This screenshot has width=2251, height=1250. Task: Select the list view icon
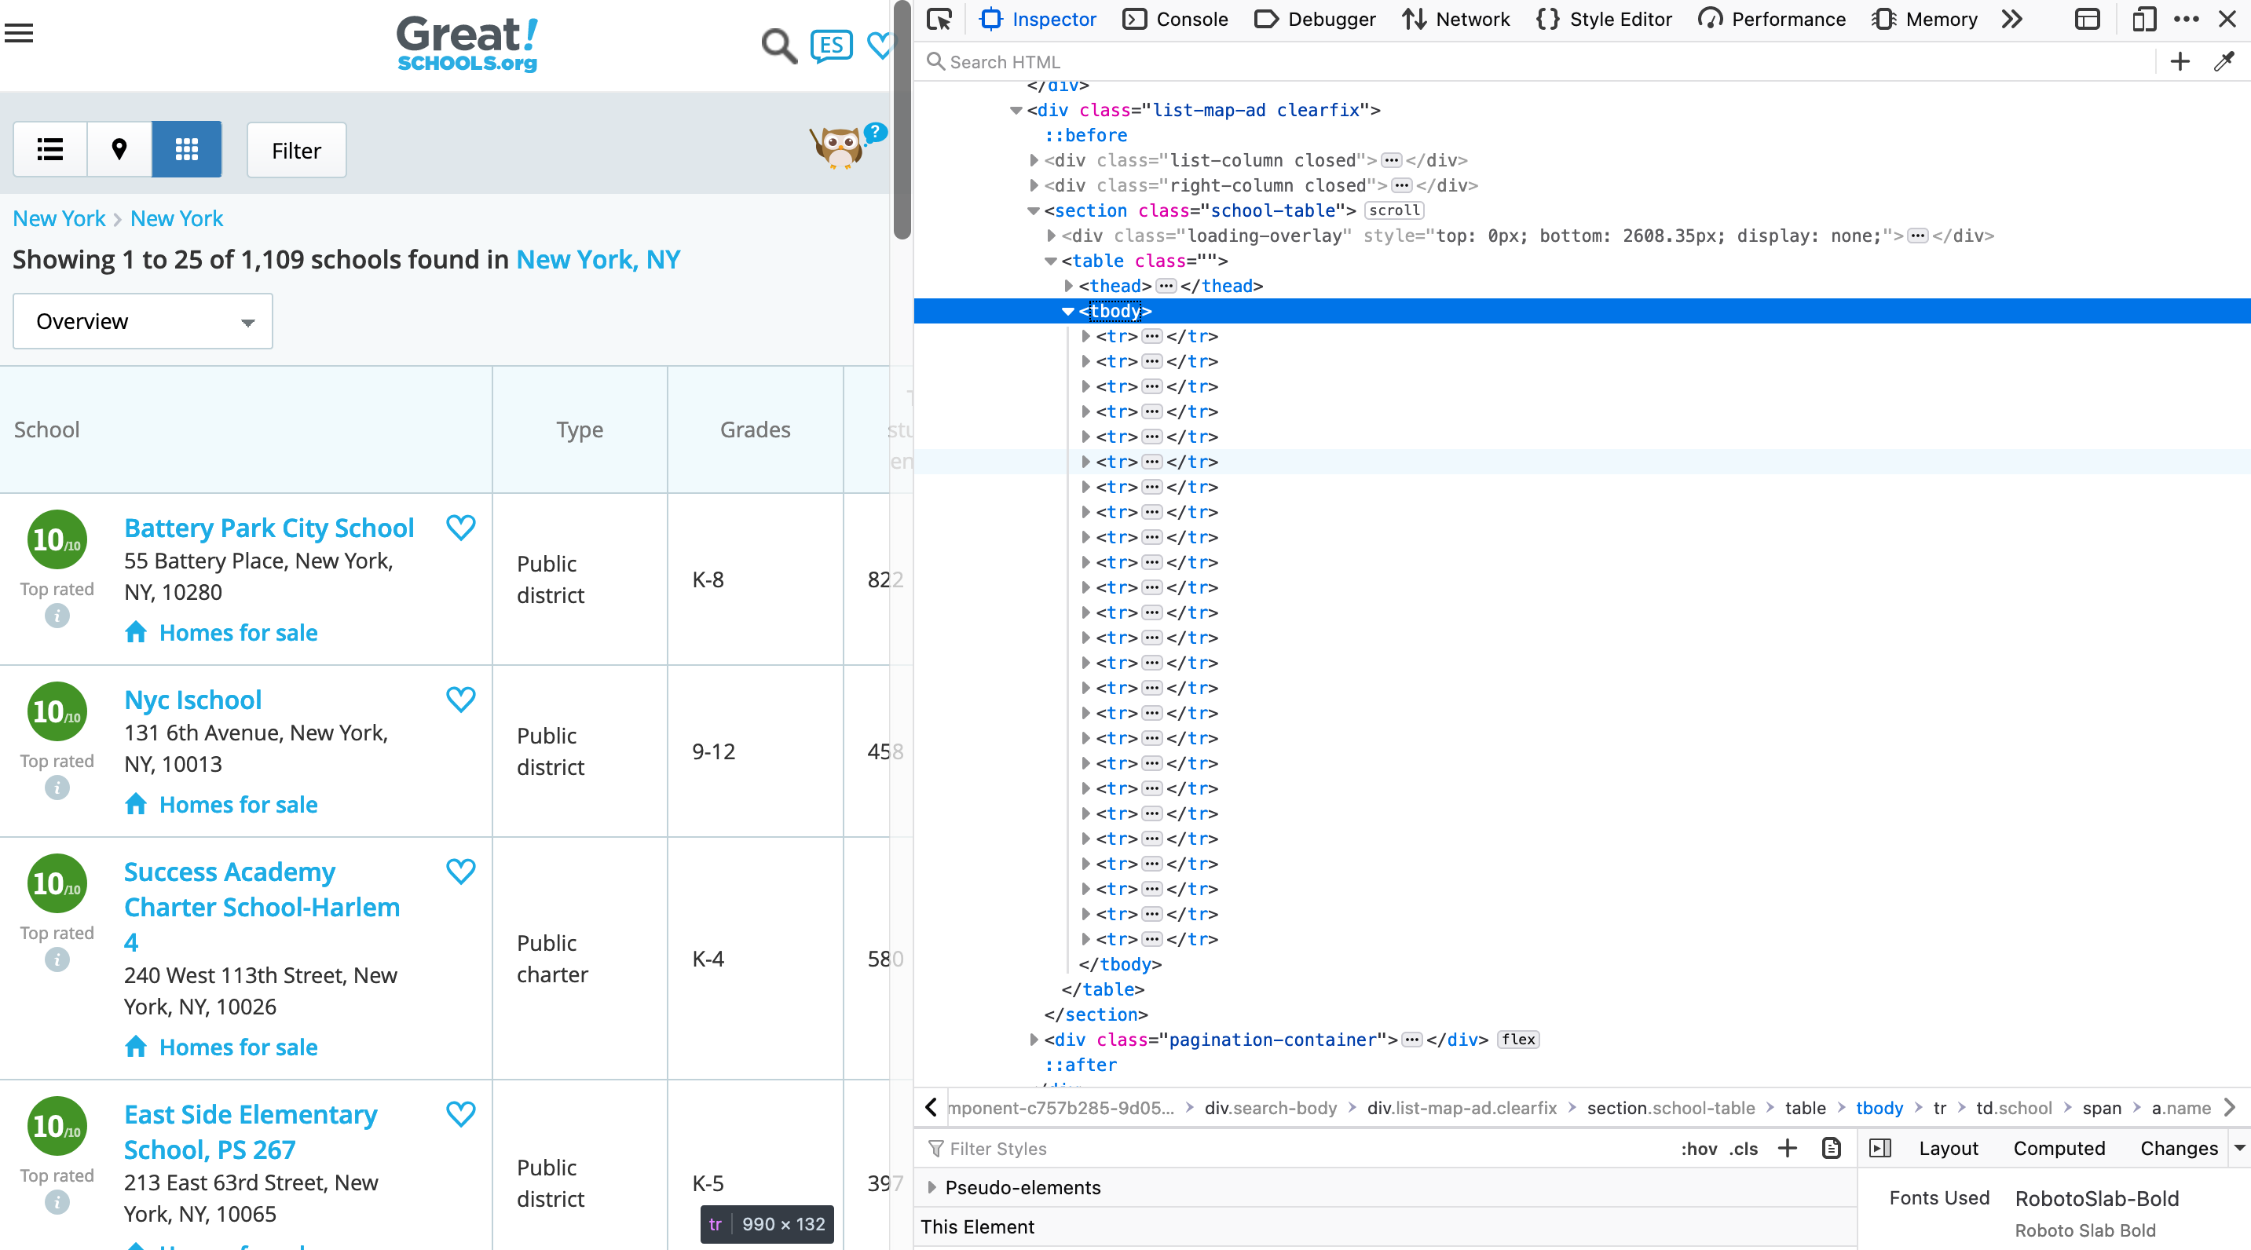tap(51, 149)
